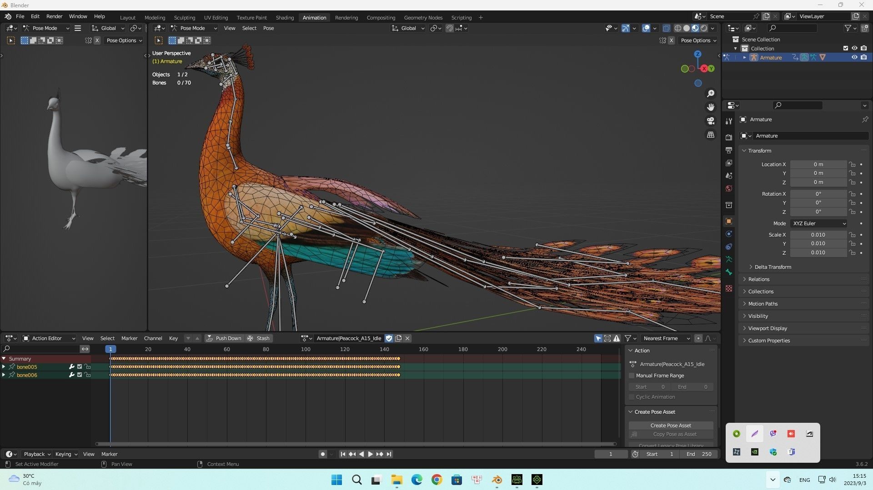Open Armature Object Data properties tab
Screen dimensions: 873x490
[729, 259]
